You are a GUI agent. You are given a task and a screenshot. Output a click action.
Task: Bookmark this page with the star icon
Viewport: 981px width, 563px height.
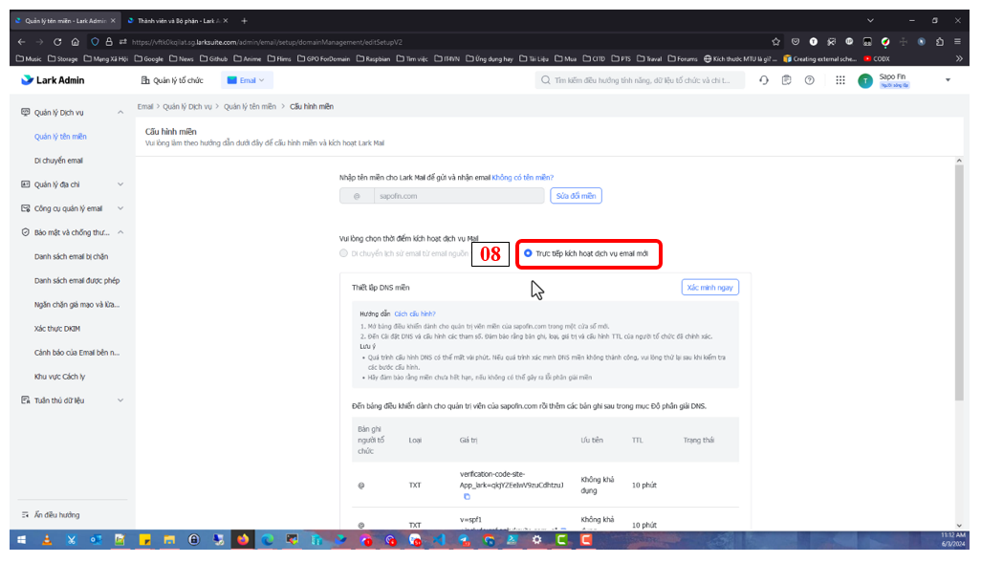pyautogui.click(x=775, y=42)
